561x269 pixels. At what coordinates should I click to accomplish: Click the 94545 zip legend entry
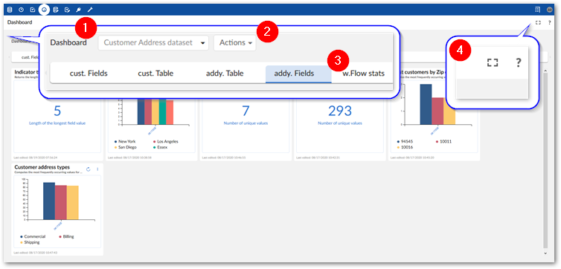tap(405, 141)
